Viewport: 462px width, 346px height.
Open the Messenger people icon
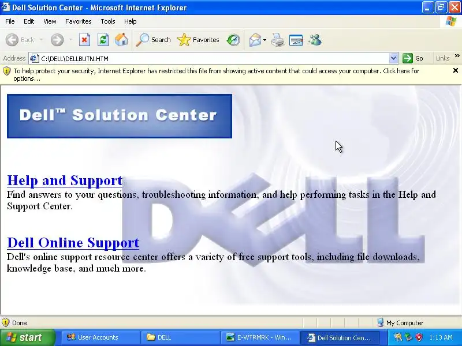click(x=315, y=40)
